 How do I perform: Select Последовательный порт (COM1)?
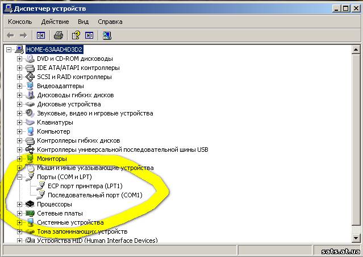coord(95,195)
